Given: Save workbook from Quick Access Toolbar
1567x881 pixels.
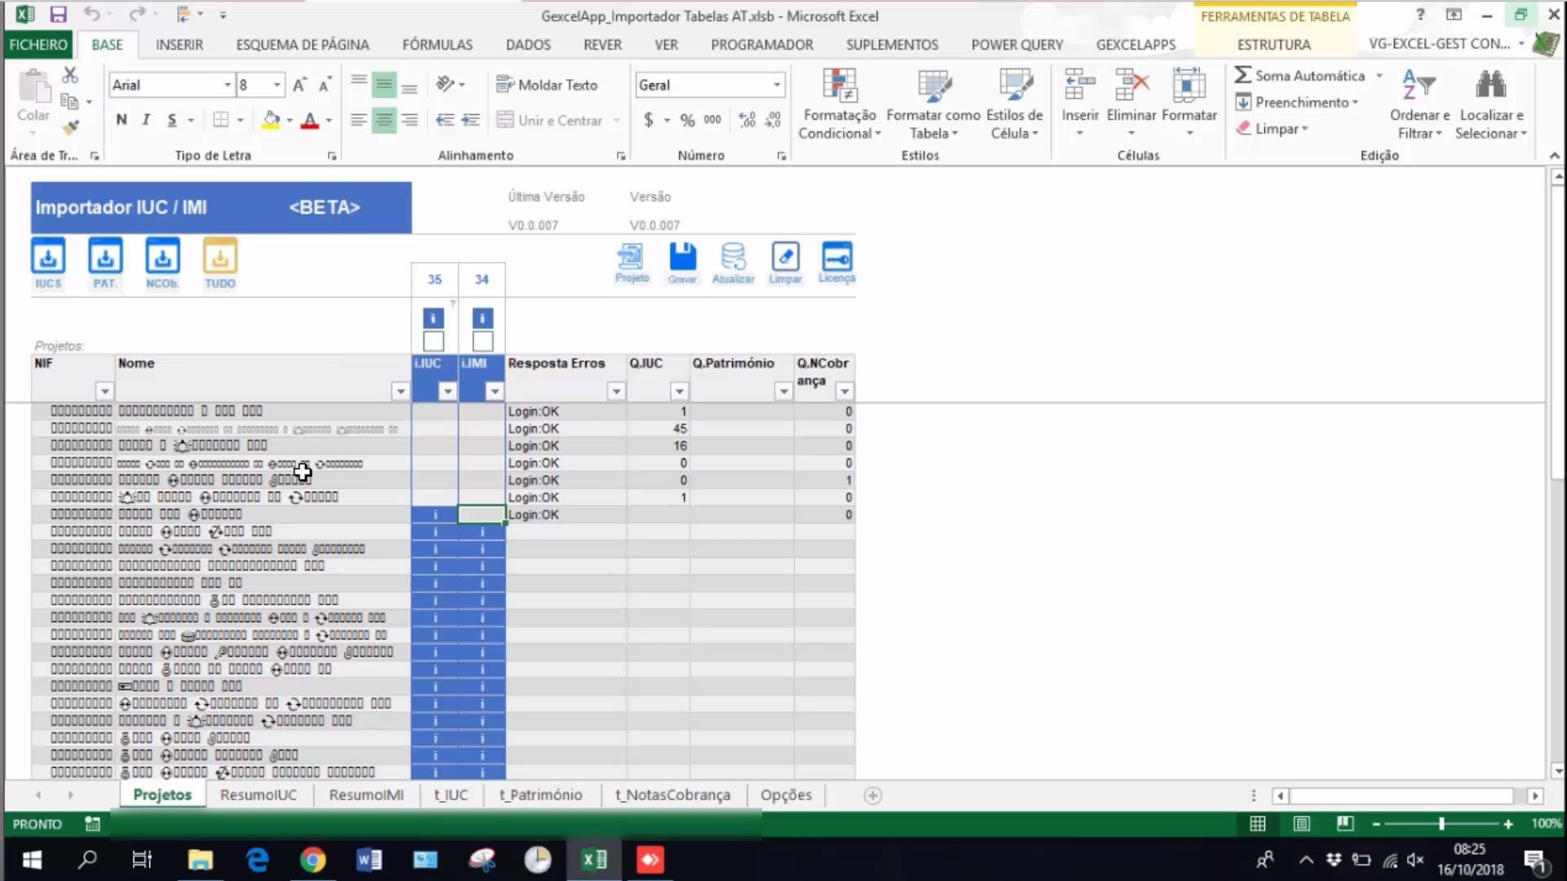Looking at the screenshot, I should 58,15.
